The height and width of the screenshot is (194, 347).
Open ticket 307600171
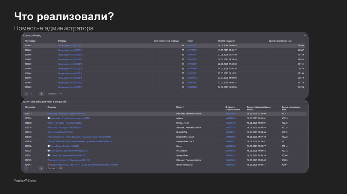tap(192, 73)
